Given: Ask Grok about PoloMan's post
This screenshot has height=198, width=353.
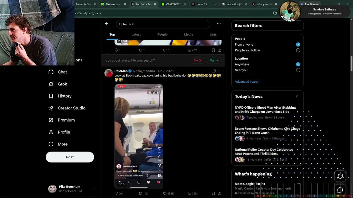Looking at the screenshot, I should pyautogui.click(x=214, y=71).
